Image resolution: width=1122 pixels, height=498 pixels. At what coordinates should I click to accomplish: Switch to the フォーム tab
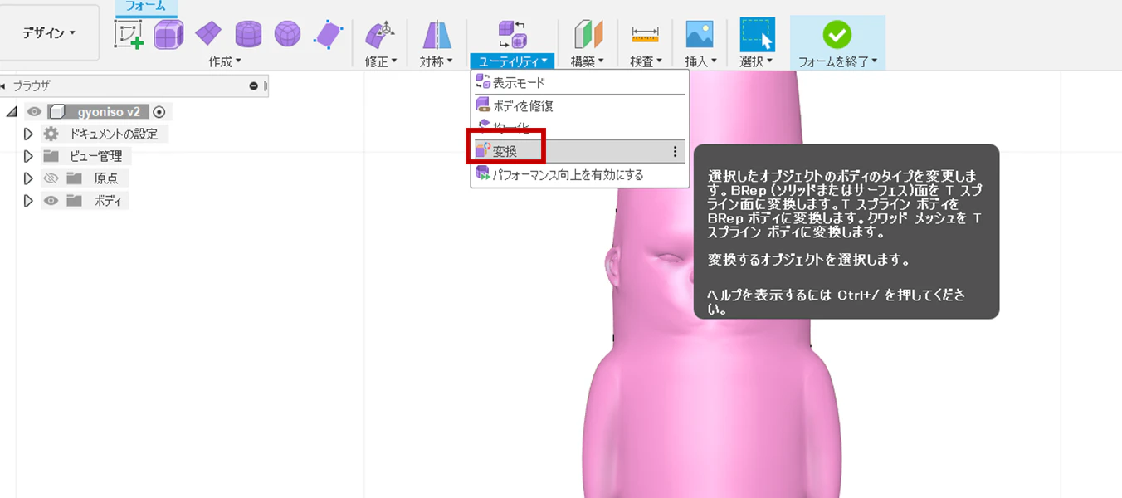pos(145,6)
